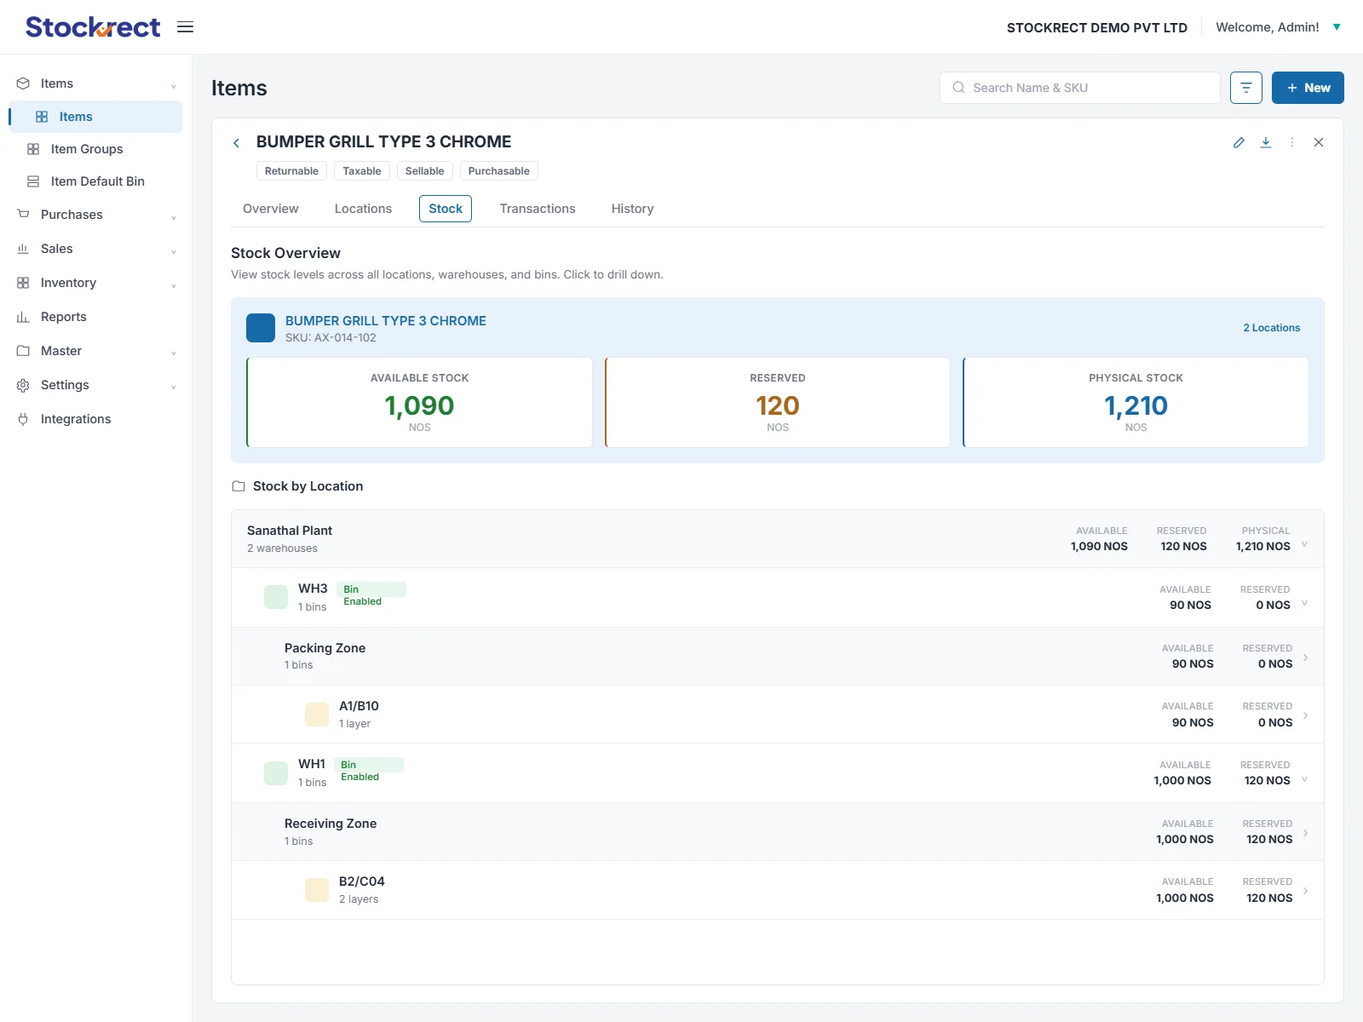The image size is (1363, 1022).
Task: Open the filter options button
Action: (x=1246, y=88)
